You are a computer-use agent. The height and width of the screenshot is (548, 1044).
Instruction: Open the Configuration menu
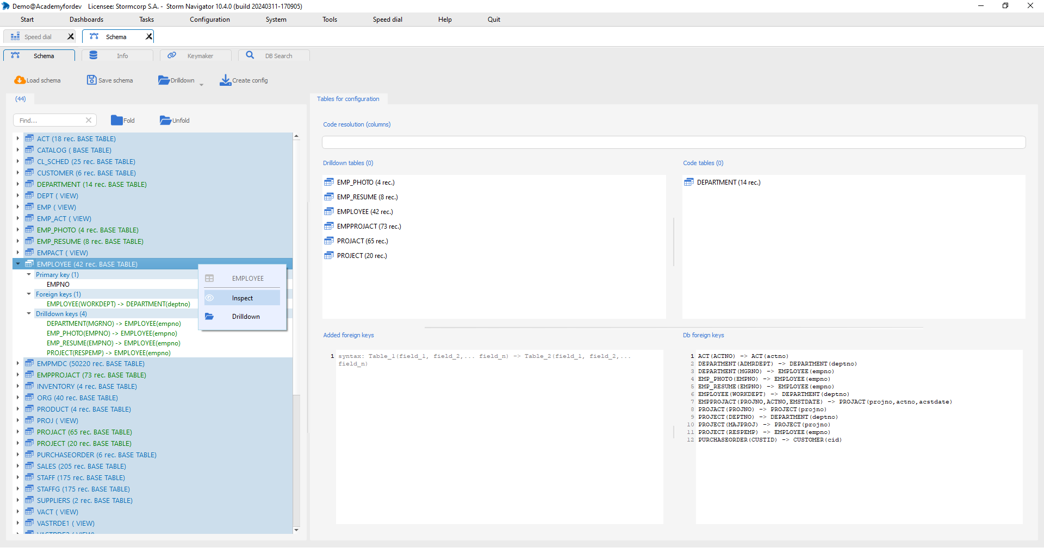210,20
